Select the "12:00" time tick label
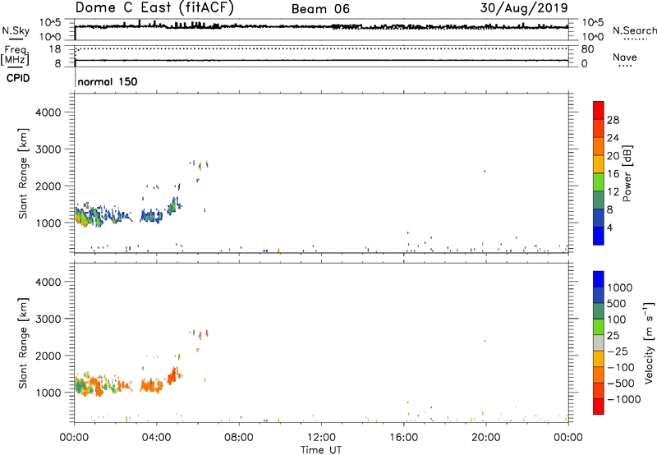Screen dimensions: 657x455 tap(321, 438)
